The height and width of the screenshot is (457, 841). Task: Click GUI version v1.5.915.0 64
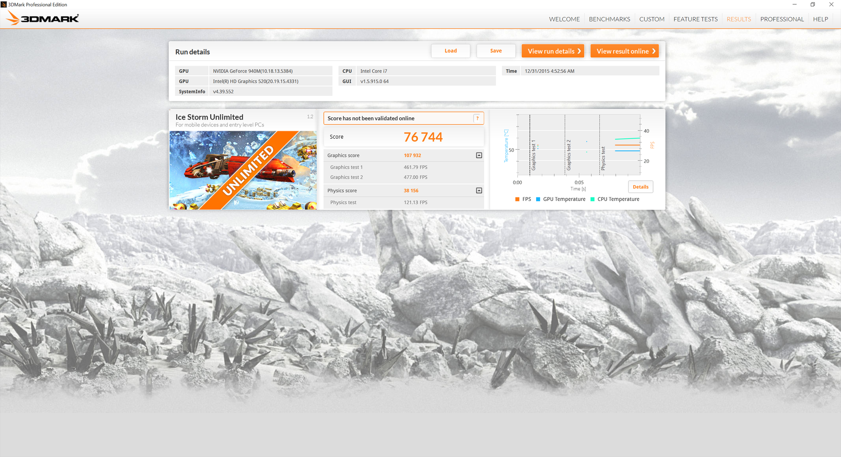[x=426, y=81]
